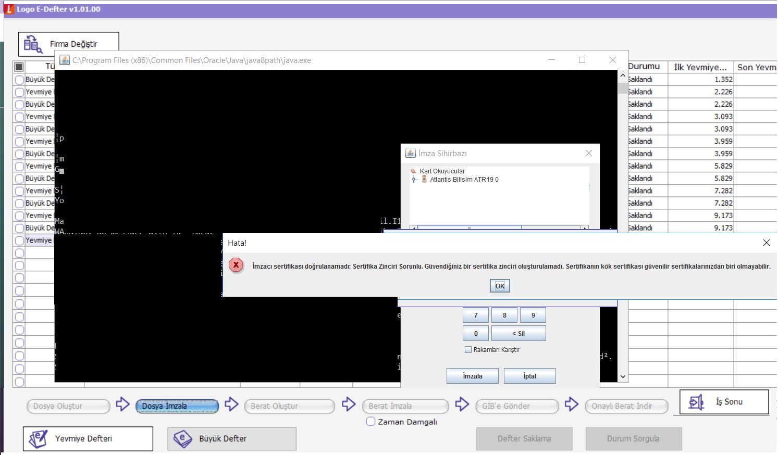Click keypad digit 8
Viewport: 778px width, 455px height.
point(504,315)
